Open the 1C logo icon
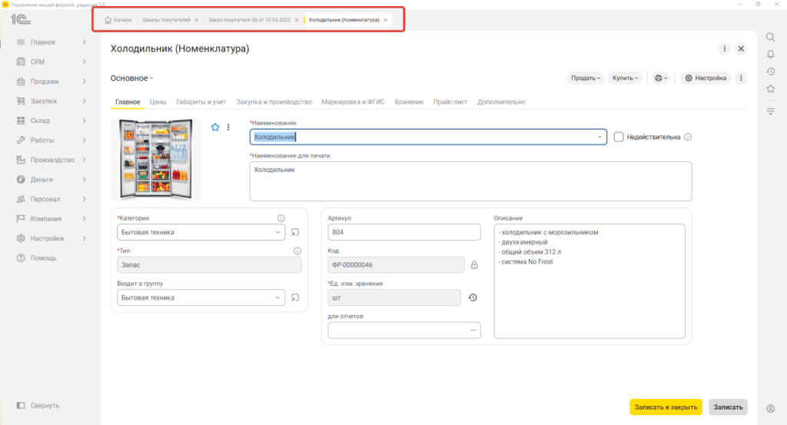 click(x=21, y=19)
